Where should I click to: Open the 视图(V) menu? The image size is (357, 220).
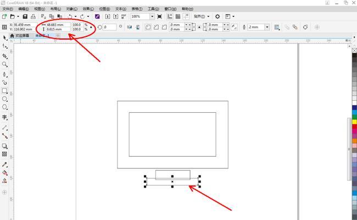(40, 9)
